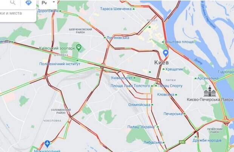Click the Поштова площа station label
The width and height of the screenshot is (234, 152).
(180, 42)
